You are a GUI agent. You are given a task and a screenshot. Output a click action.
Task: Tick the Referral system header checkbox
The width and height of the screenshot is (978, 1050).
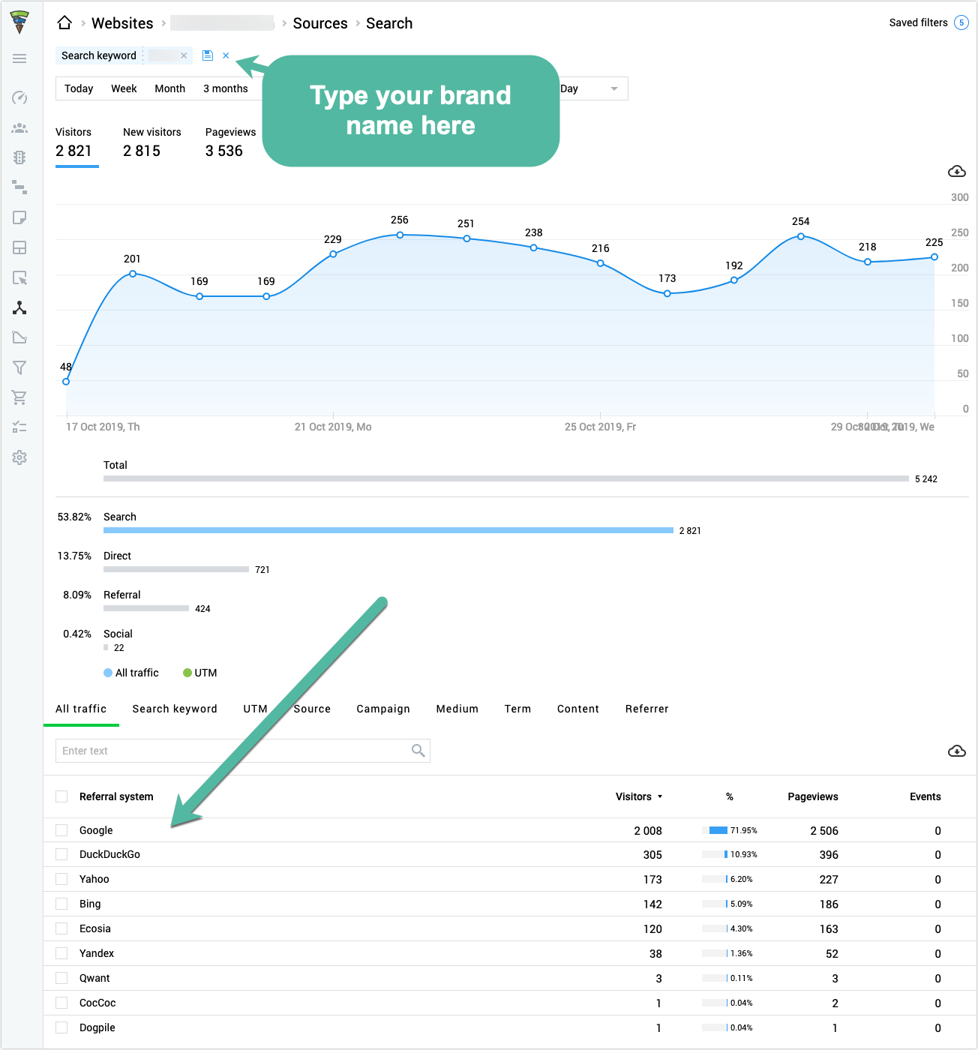61,796
